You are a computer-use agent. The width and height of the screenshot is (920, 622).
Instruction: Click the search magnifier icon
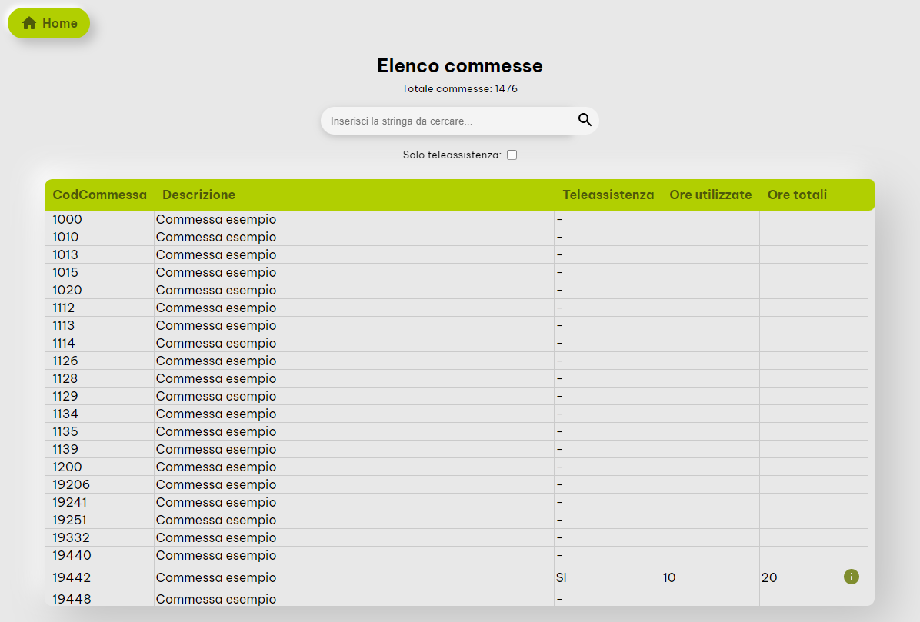click(x=585, y=120)
